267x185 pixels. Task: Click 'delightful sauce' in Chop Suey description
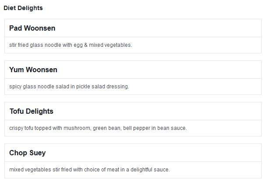point(150,170)
